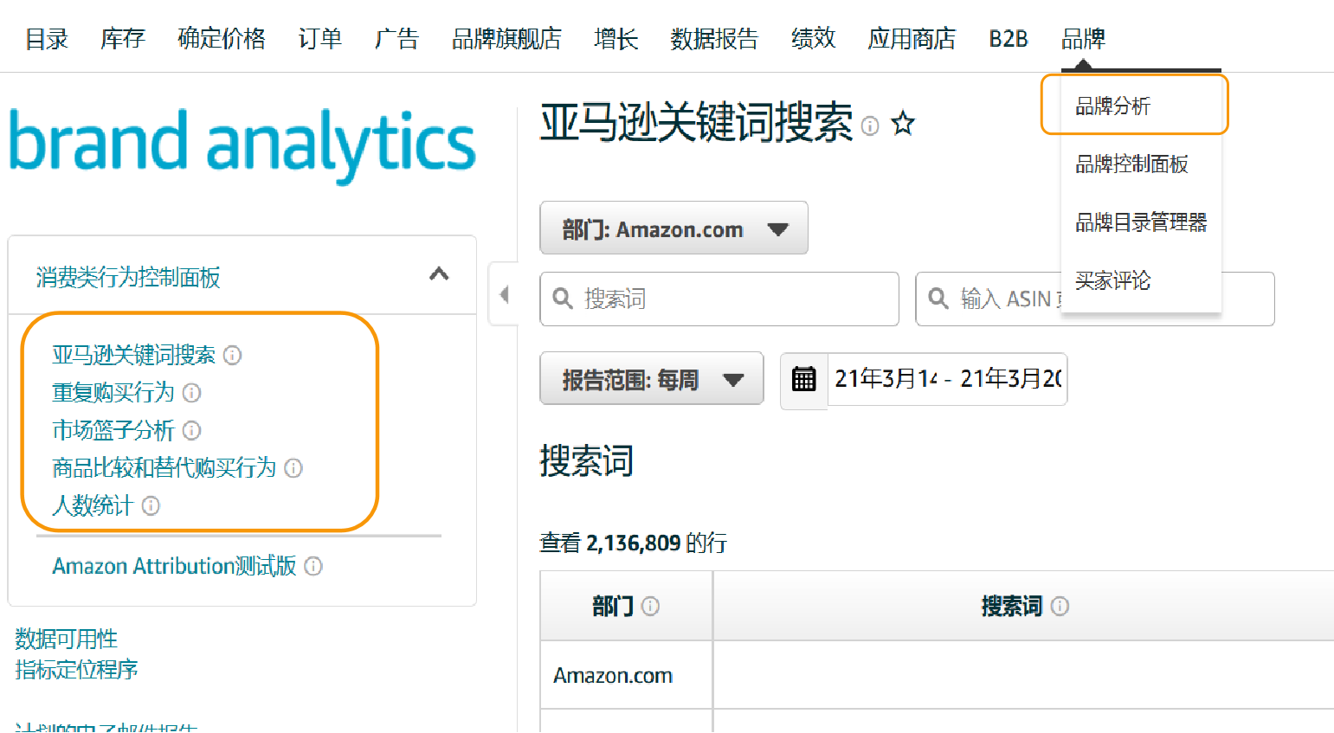
Task: Click info icon next to 人数统计
Action: (151, 505)
